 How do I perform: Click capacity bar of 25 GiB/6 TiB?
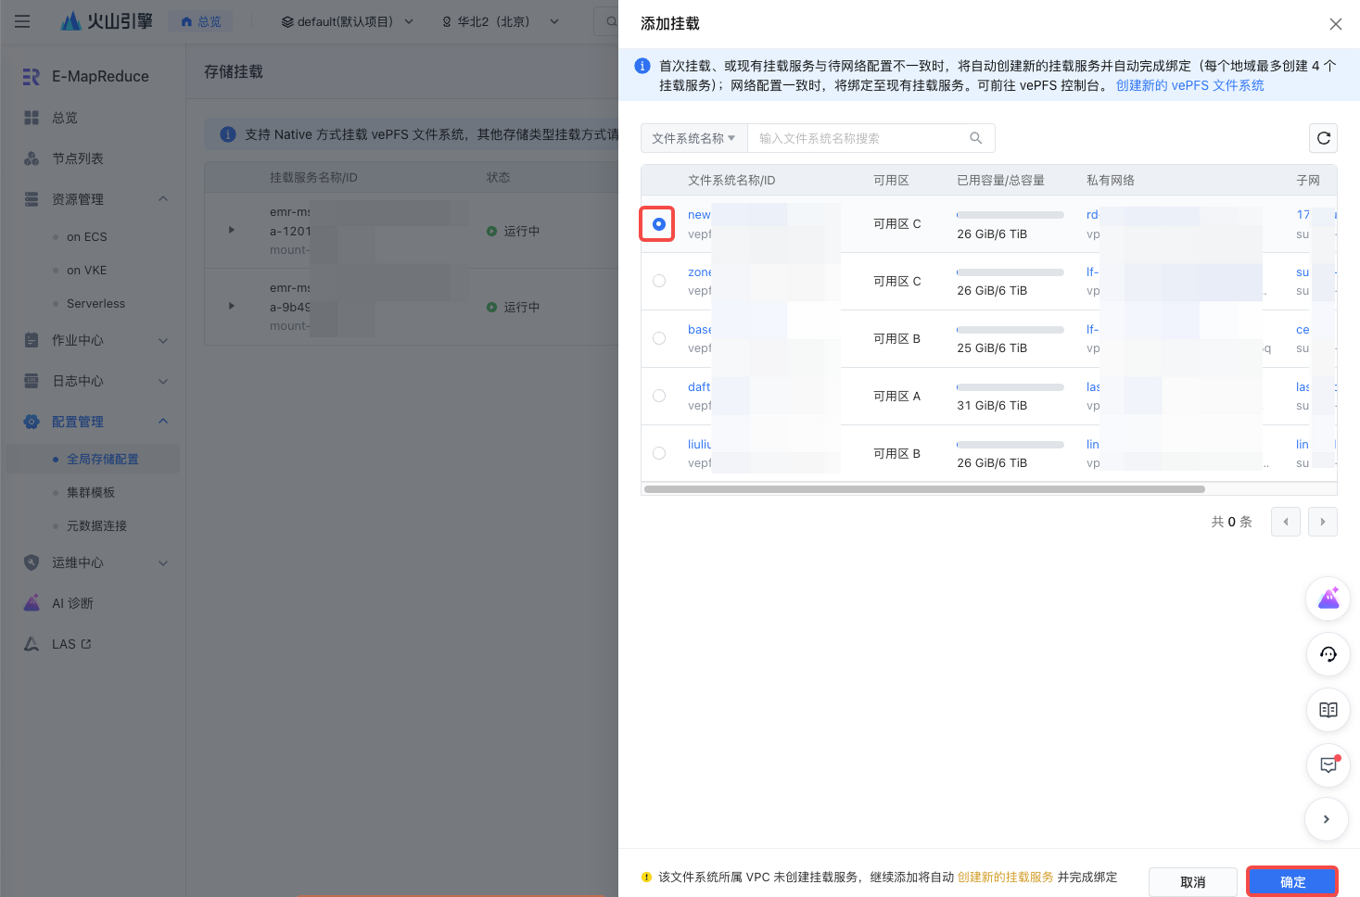[x=1010, y=330]
